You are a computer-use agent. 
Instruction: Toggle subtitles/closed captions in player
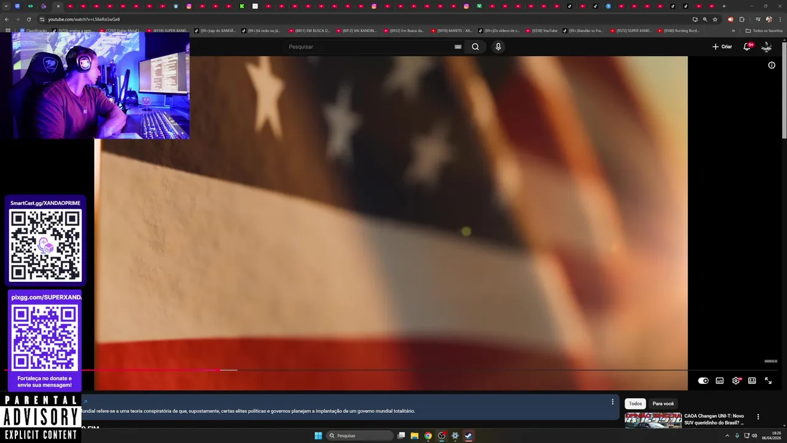[719, 381]
